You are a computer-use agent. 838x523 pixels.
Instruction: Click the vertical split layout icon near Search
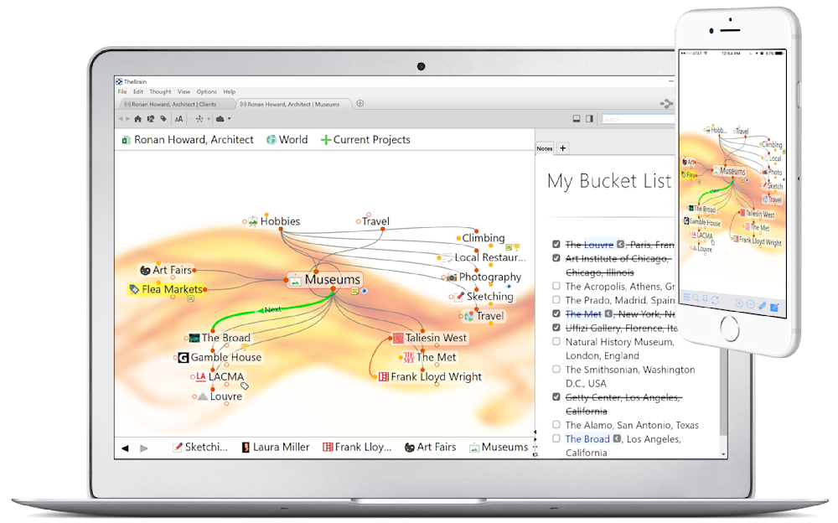(x=589, y=119)
